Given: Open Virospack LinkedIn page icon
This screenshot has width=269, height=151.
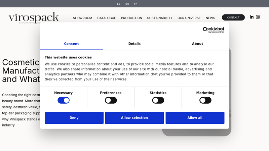Looking at the screenshot, I should 252,17.
